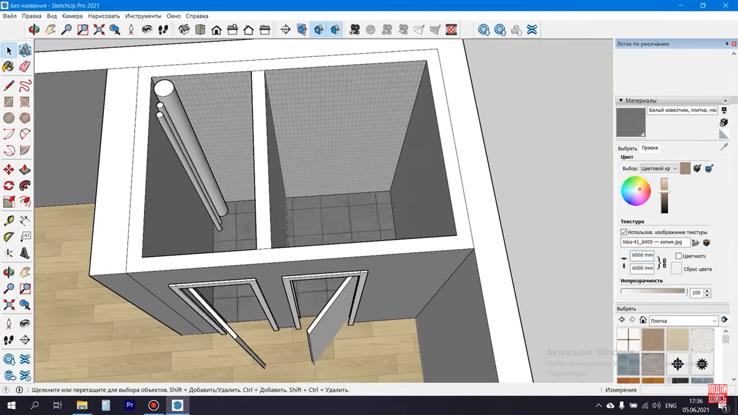This screenshot has width=738, height=415.
Task: Select the Eraser tool
Action: tap(25, 66)
